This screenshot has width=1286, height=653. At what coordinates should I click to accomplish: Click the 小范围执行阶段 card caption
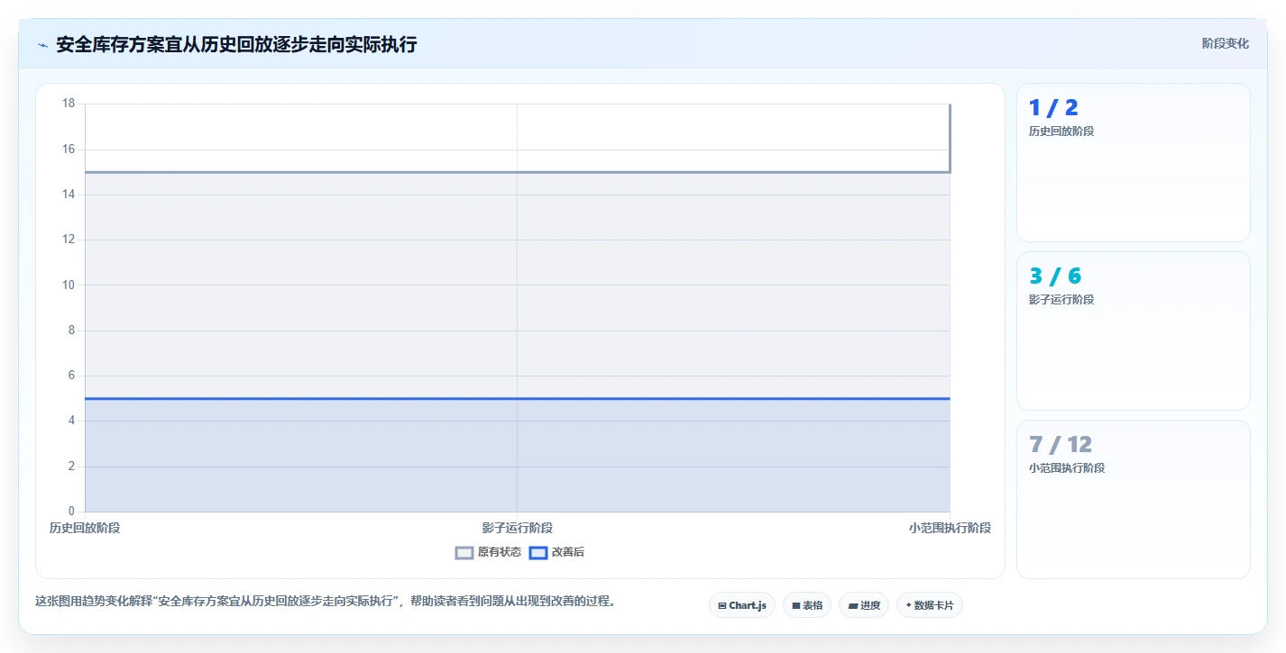click(x=1067, y=468)
